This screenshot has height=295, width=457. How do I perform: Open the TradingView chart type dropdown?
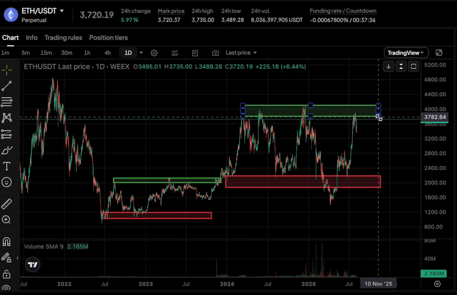point(406,53)
